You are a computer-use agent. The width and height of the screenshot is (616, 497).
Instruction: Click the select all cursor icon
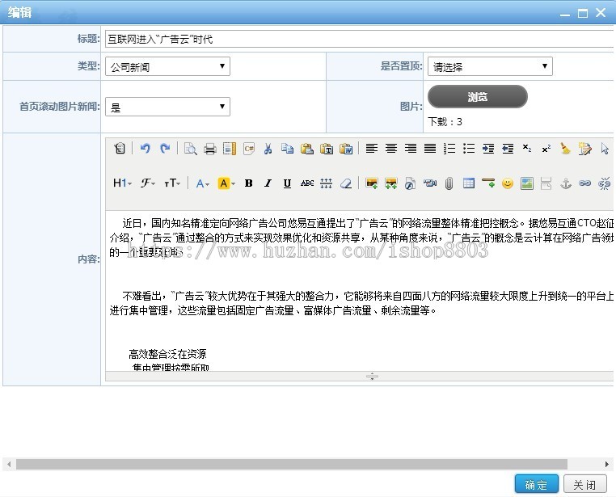(x=604, y=149)
